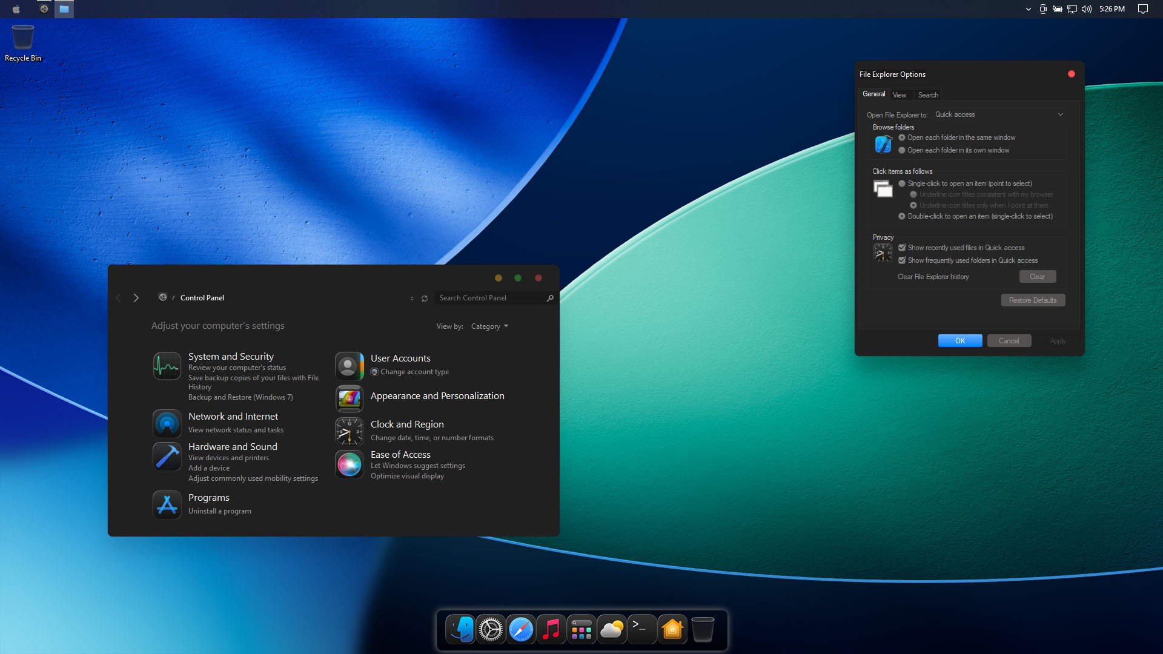Expand the system tray chevron

point(1027,9)
